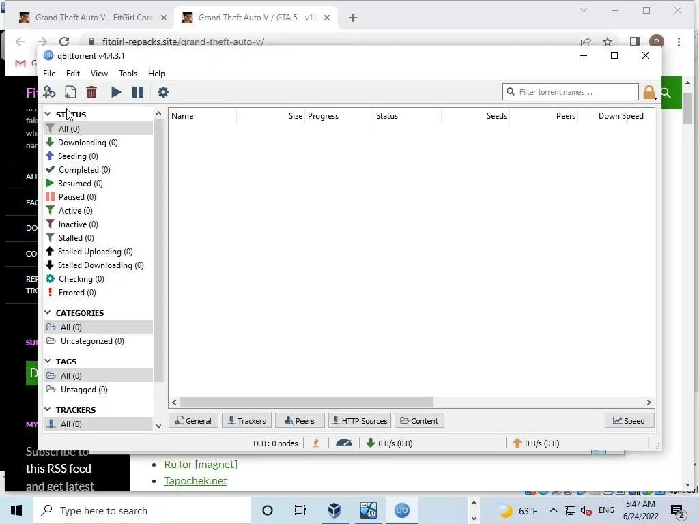
Task: Click the [magnet] link in the browser
Action: (x=216, y=464)
